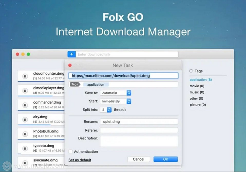Click the Tags search circle icon
The width and height of the screenshot is (246, 172).
tap(191, 71)
